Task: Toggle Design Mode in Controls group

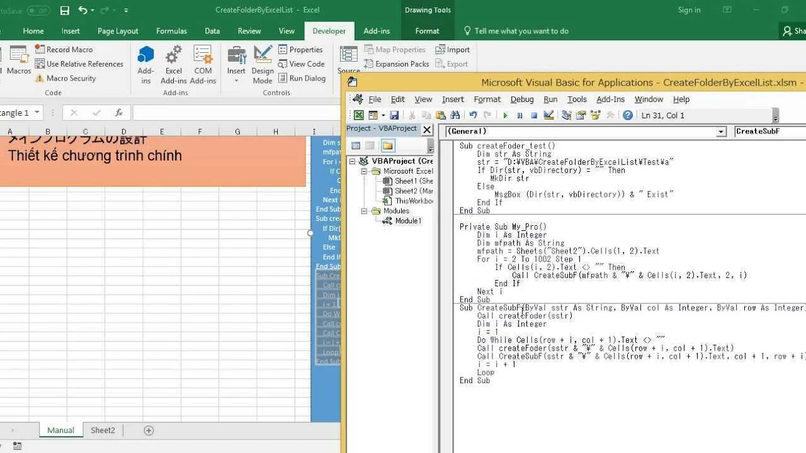Action: 263,64
